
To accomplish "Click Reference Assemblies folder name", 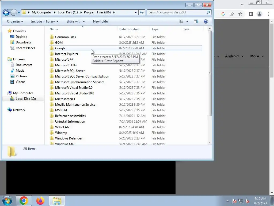I will click(70, 116).
